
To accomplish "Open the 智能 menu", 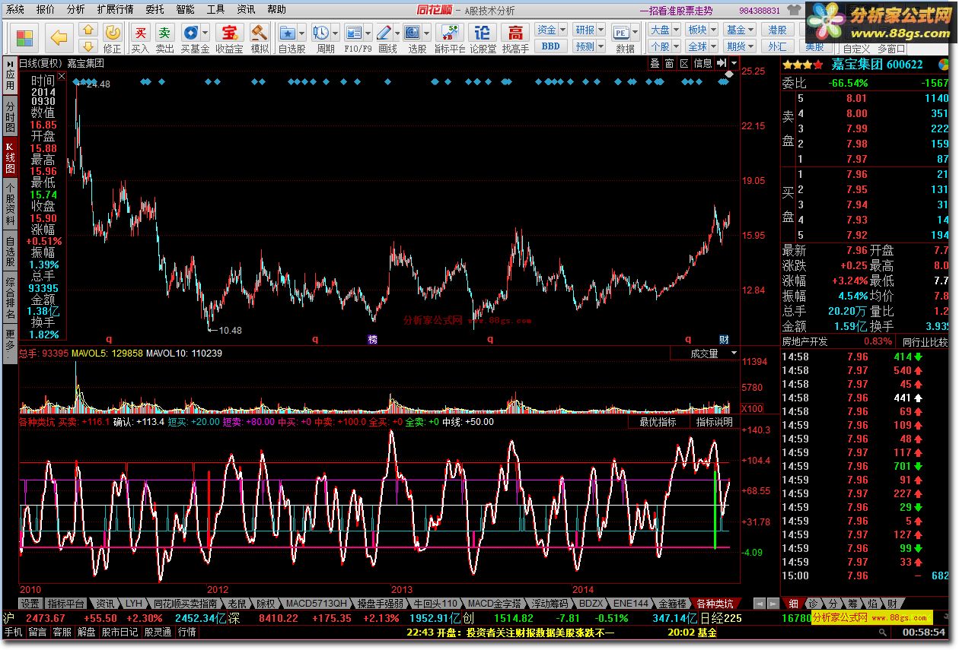I will click(185, 9).
